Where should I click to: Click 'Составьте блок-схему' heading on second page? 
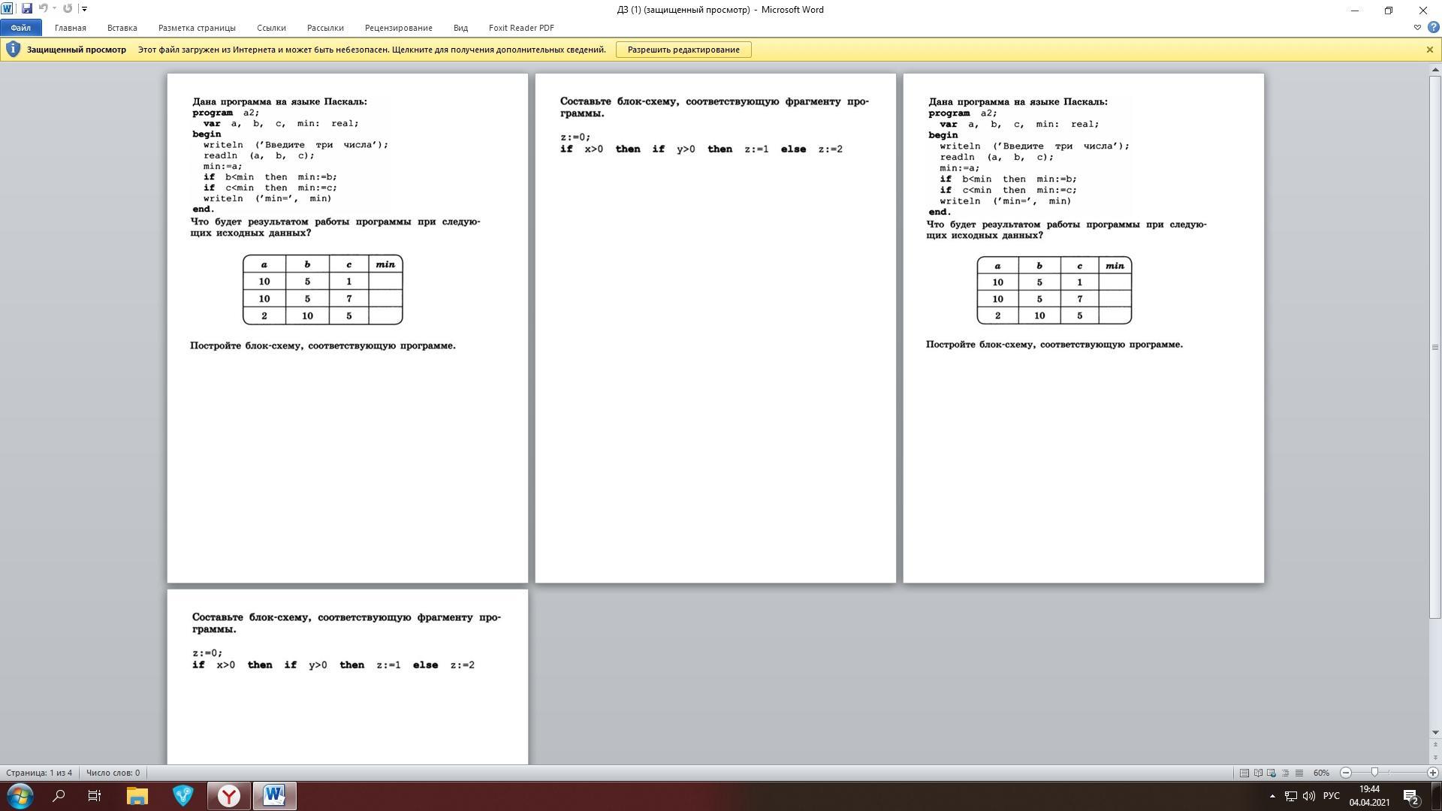pos(714,107)
